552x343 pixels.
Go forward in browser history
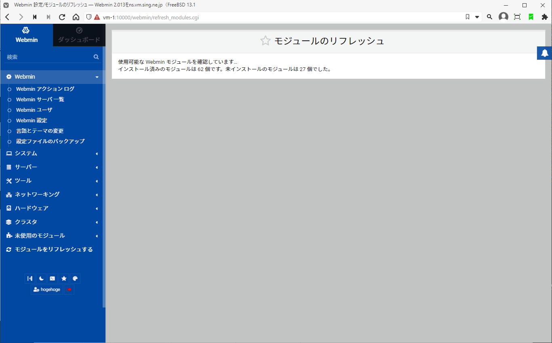click(21, 17)
